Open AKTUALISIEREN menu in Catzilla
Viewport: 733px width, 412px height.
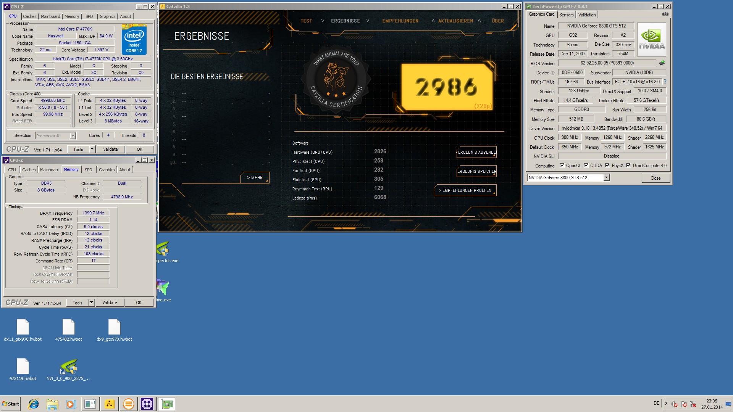tap(455, 21)
